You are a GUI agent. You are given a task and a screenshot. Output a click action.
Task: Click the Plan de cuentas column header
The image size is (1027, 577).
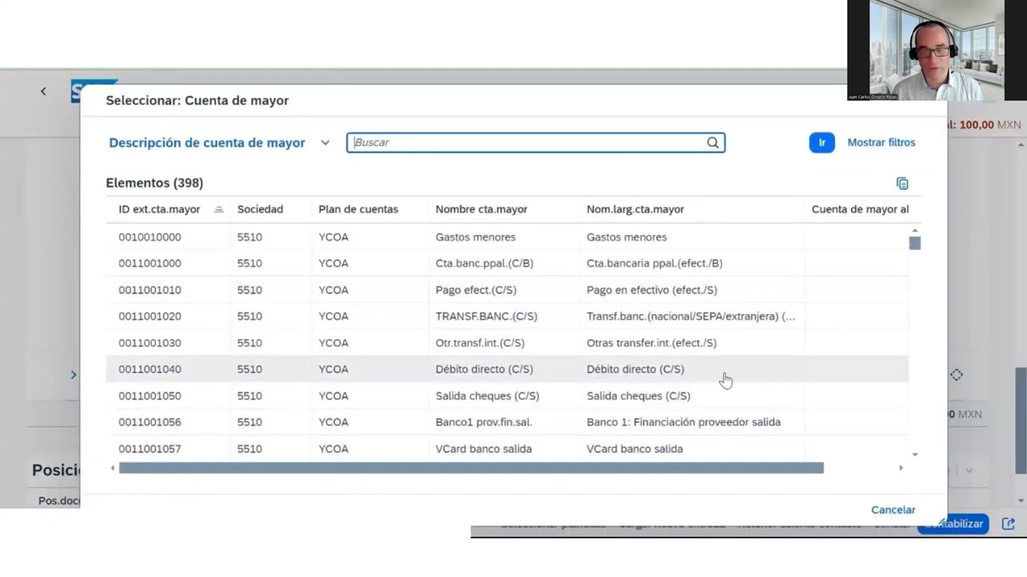click(358, 209)
